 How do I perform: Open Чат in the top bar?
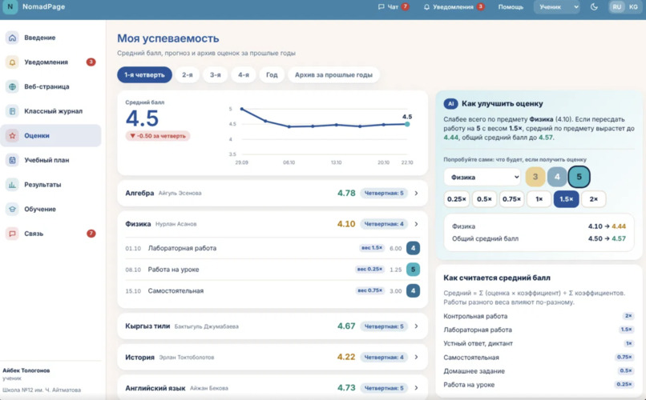pyautogui.click(x=393, y=7)
